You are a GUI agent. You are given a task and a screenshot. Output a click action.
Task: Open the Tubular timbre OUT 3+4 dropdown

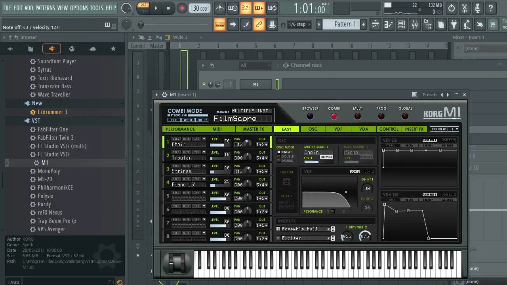click(262, 158)
